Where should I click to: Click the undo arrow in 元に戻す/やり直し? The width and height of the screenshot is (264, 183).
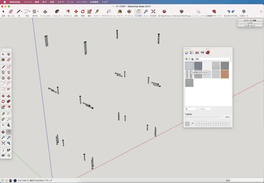point(229,11)
